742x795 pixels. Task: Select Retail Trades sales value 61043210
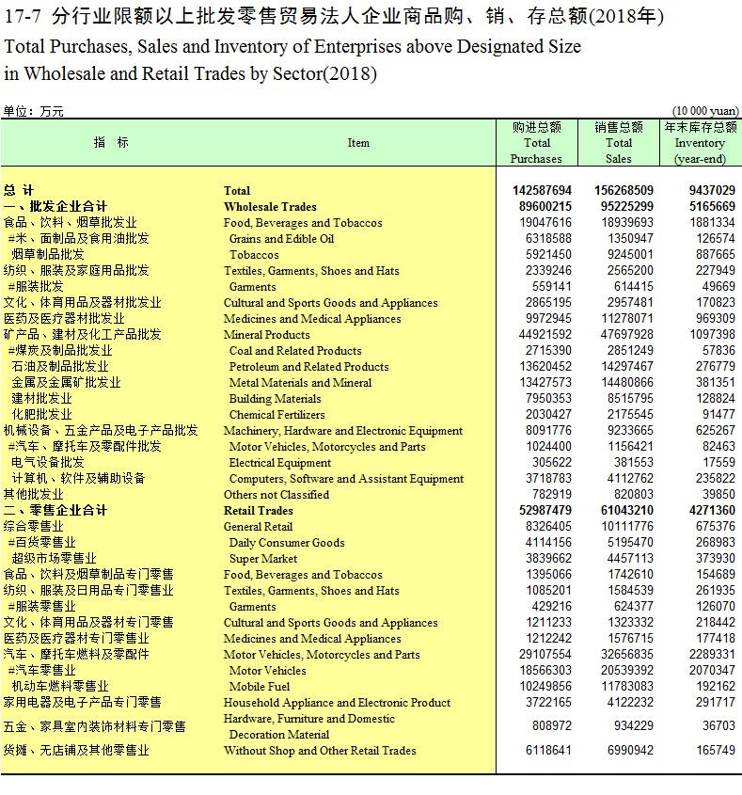coord(627,511)
